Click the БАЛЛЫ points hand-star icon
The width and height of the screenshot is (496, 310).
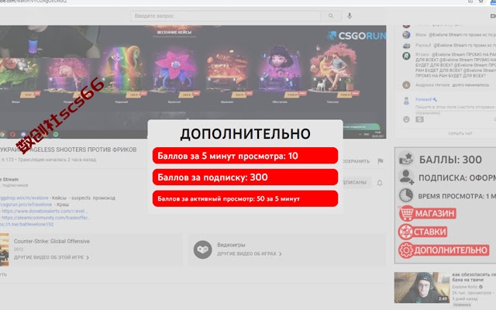pyautogui.click(x=406, y=159)
